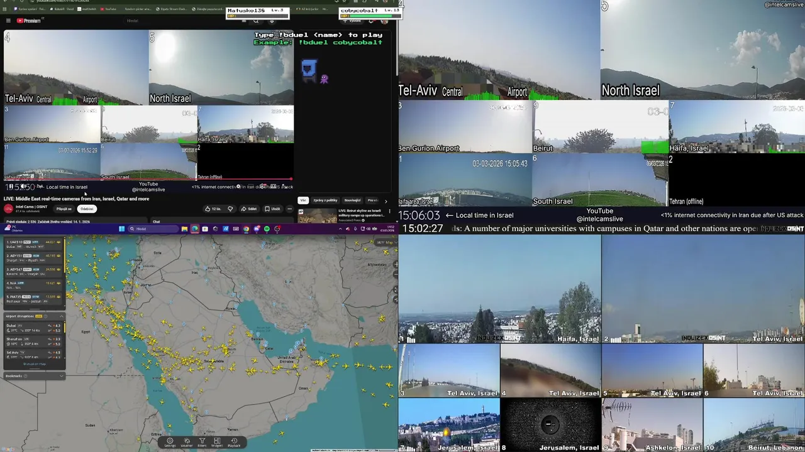Open the Disruption map link
The width and height of the screenshot is (805, 452).
tap(35, 363)
